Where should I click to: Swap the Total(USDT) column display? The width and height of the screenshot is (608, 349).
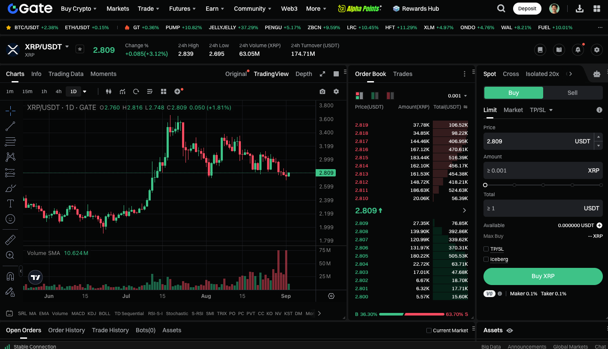tap(466, 107)
